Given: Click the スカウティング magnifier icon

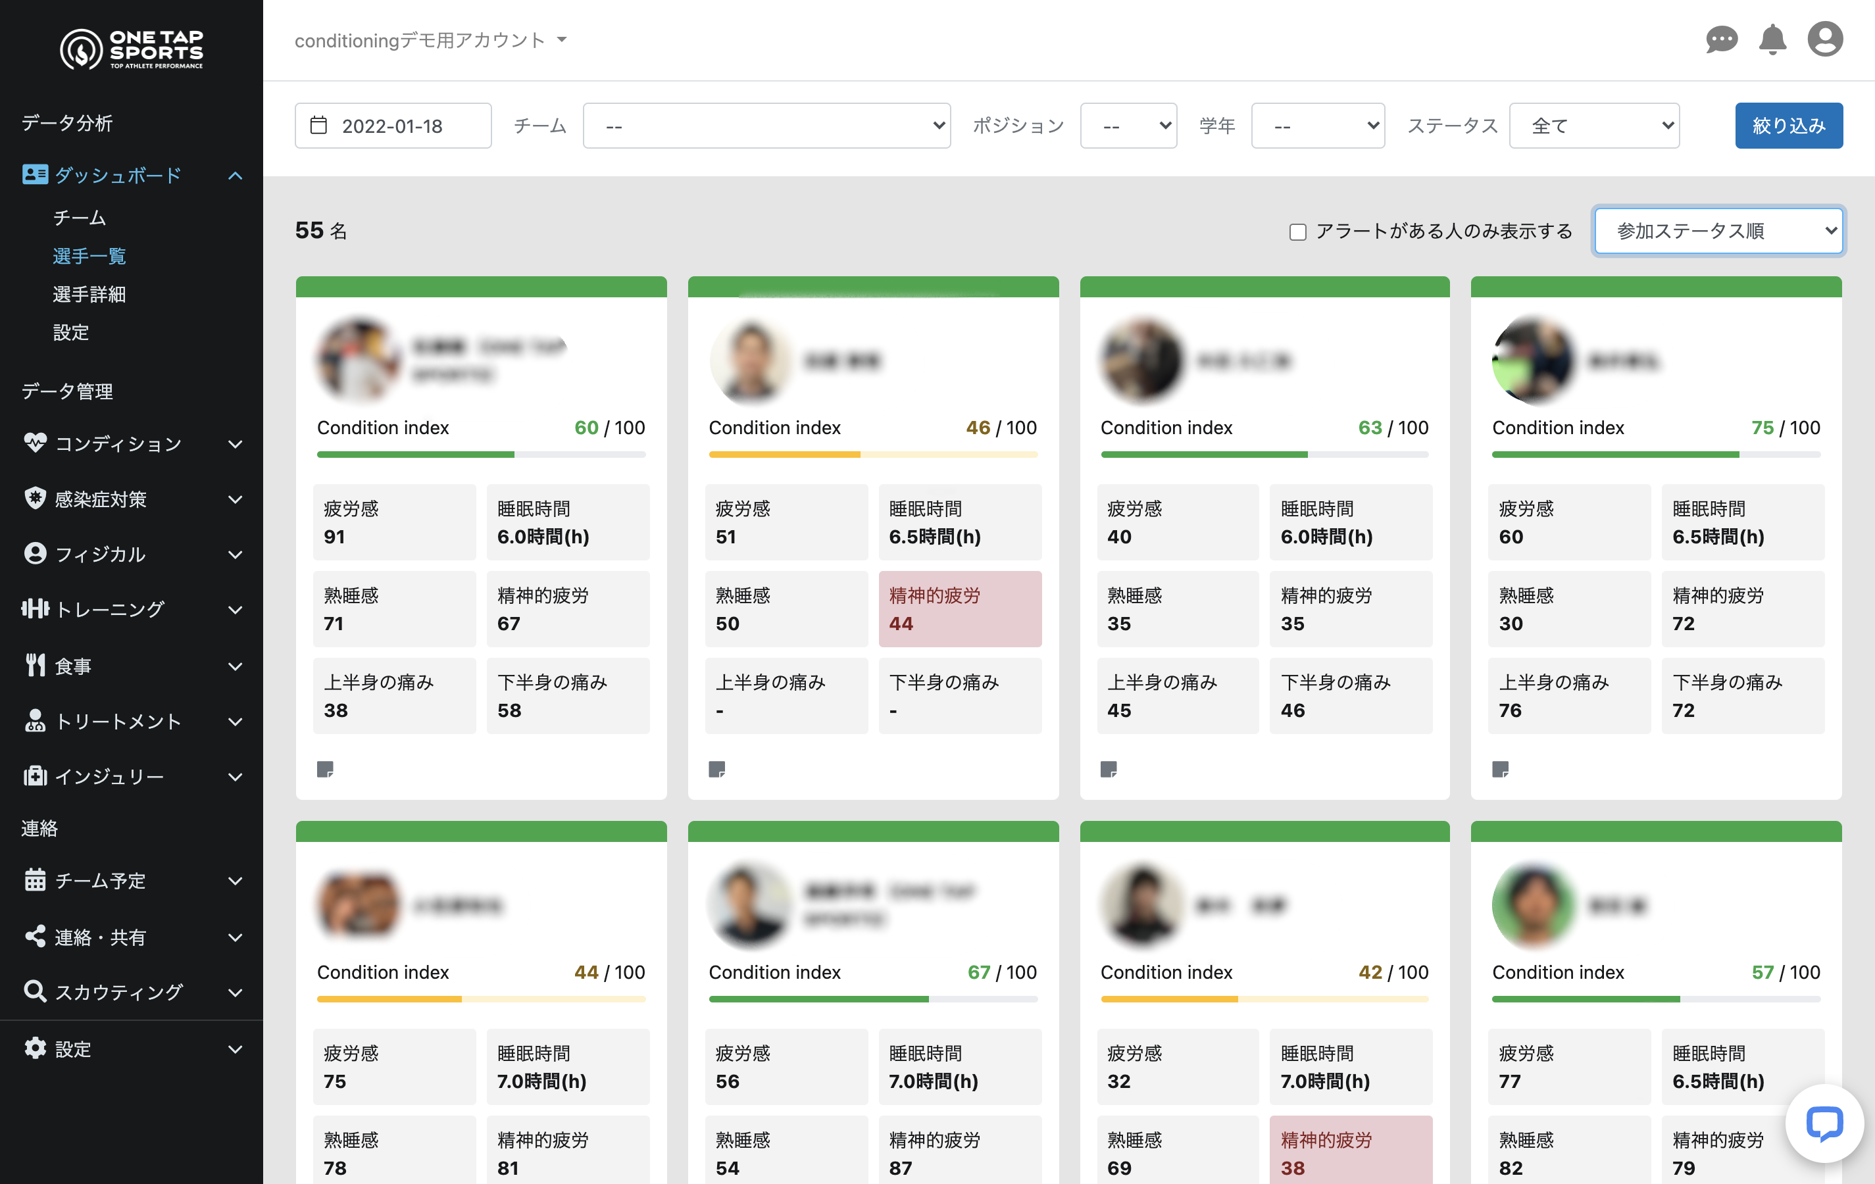Looking at the screenshot, I should 35,991.
